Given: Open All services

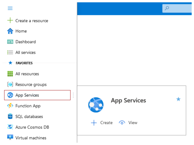Looking at the screenshot, I should pos(25,53).
